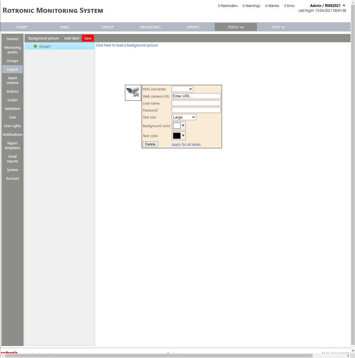Open Scripts in the sidebar
The height and width of the screenshot is (358, 355).
tap(12, 100)
